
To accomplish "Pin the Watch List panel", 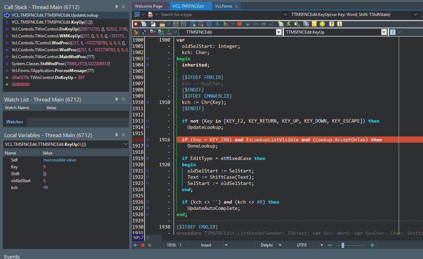I will [x=116, y=99].
